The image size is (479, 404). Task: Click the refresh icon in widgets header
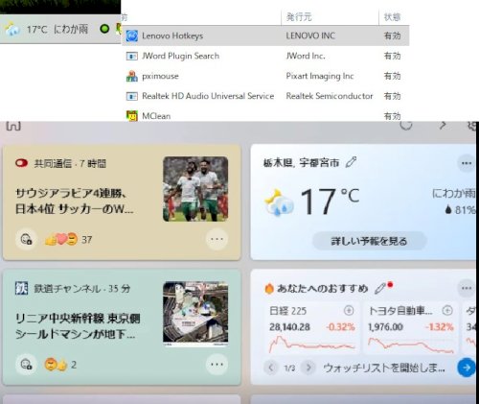coord(406,125)
